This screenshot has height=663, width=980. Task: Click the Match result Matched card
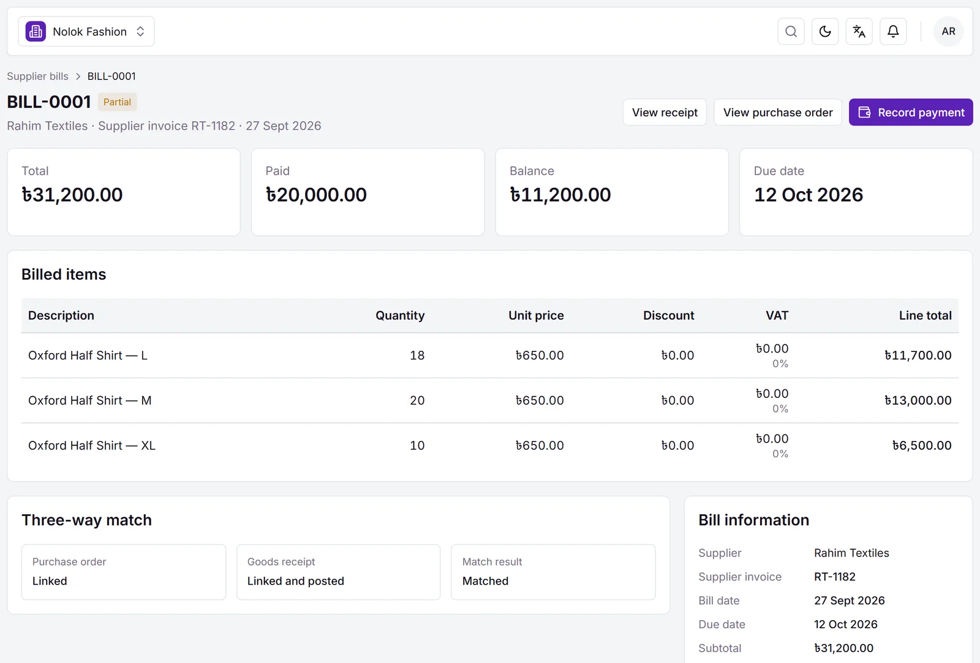click(x=553, y=572)
